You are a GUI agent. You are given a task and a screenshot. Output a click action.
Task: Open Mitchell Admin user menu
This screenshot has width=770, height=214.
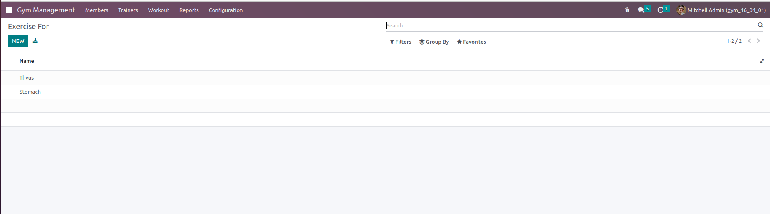(721, 10)
